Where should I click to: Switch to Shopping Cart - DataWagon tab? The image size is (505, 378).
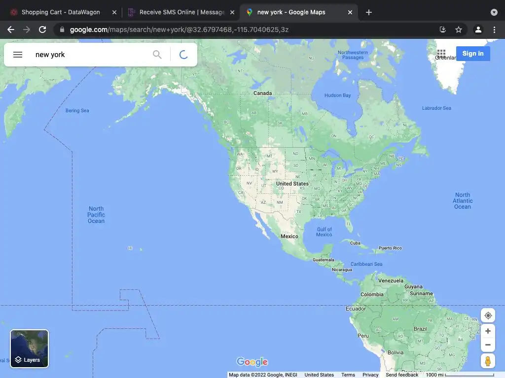(x=61, y=12)
